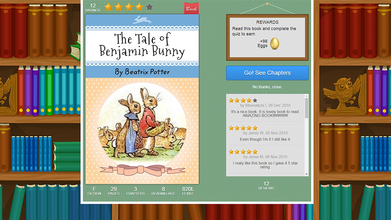Click the Benjamin Bunny cover illustration
This screenshot has width=391, height=220.
click(x=142, y=125)
